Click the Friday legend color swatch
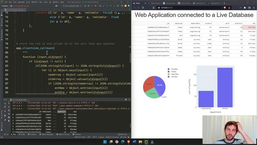This screenshot has height=145, width=257. (x=169, y=72)
